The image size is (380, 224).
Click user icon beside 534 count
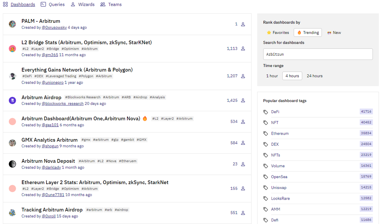pyautogui.click(x=243, y=122)
